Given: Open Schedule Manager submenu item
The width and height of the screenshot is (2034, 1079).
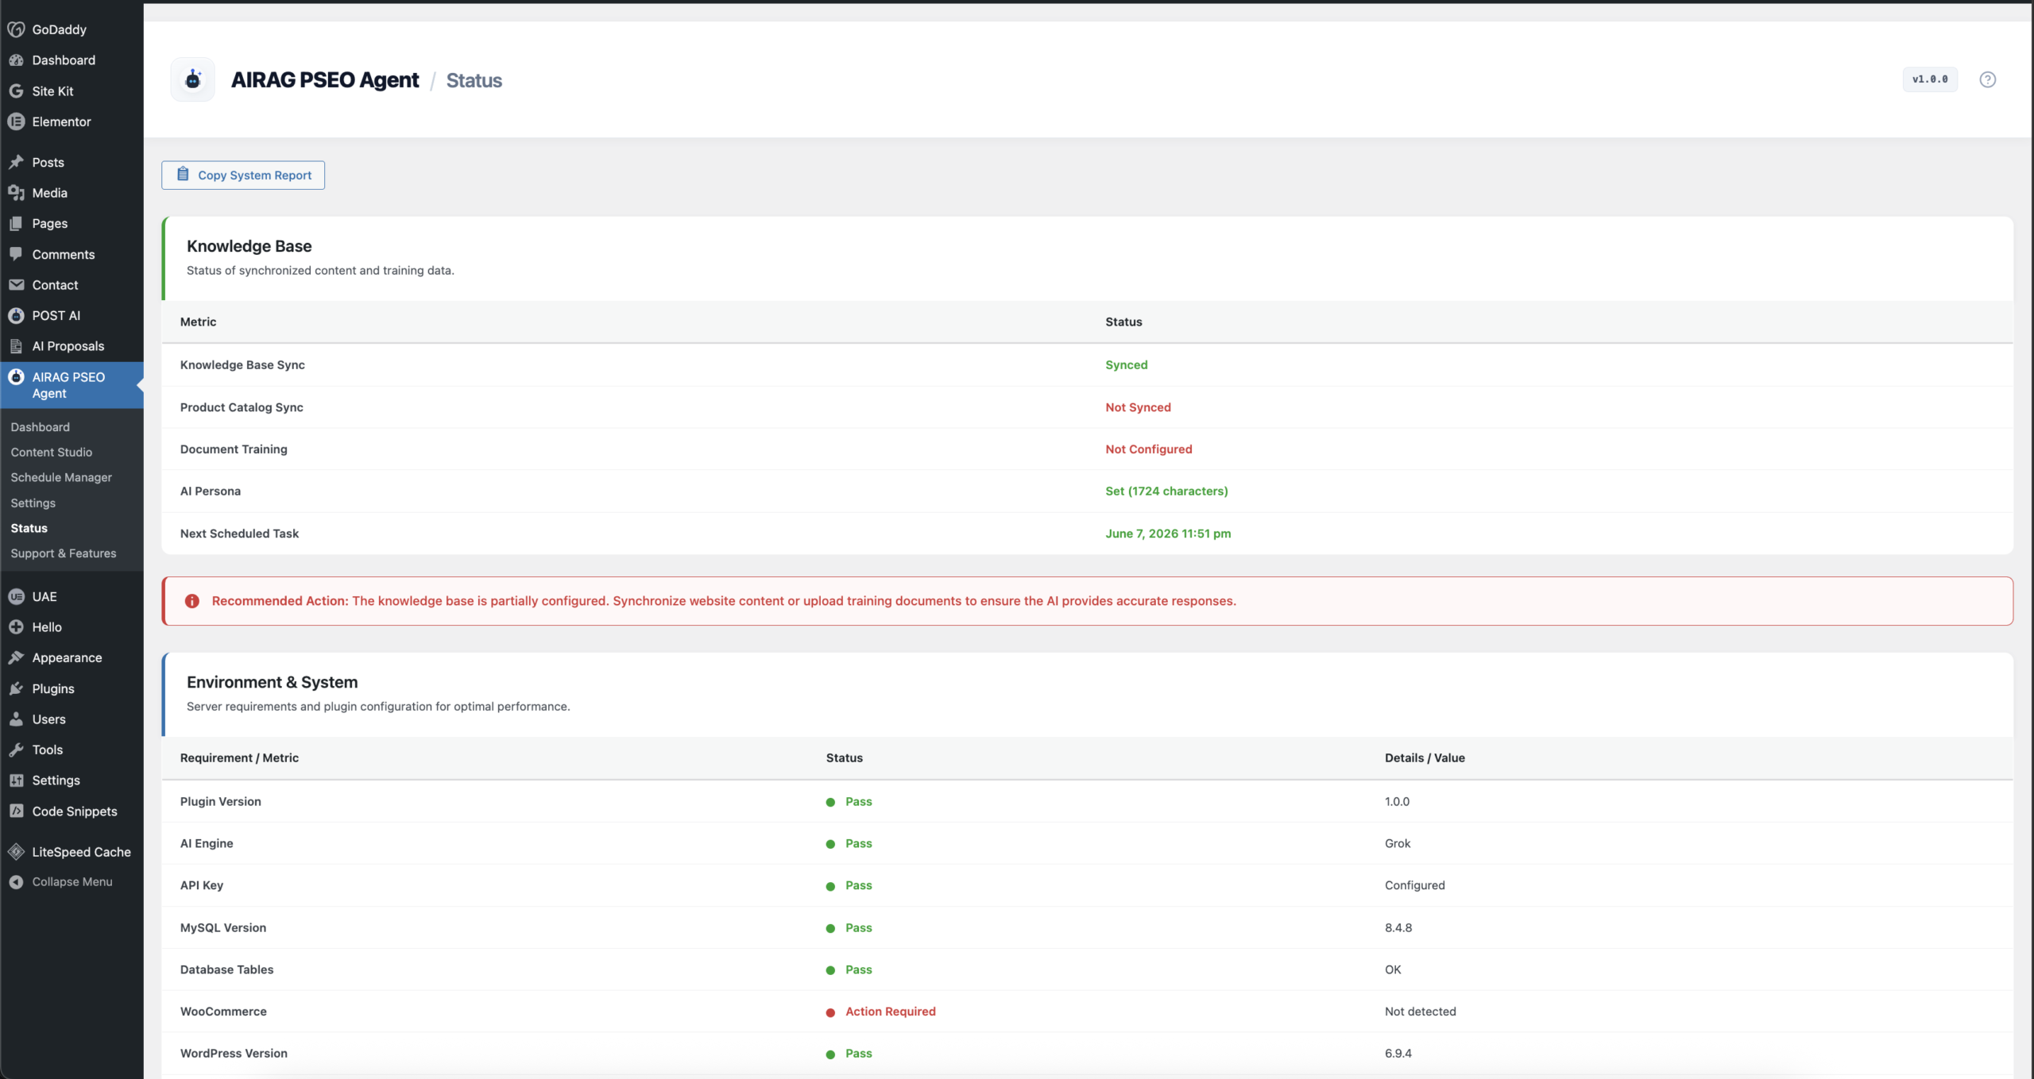Looking at the screenshot, I should tap(61, 478).
